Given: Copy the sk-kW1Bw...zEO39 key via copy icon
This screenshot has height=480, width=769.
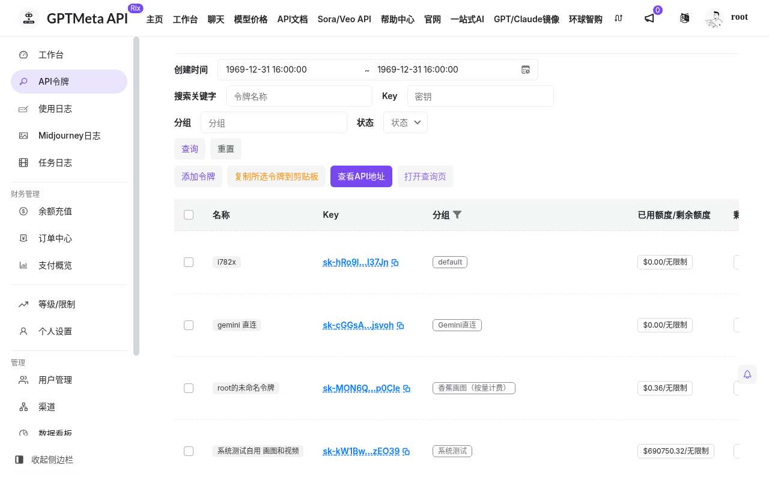Looking at the screenshot, I should (x=406, y=452).
